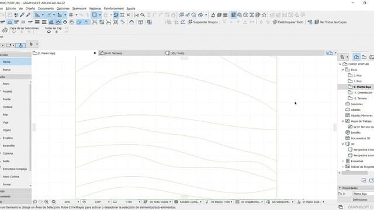Choose the Cubierta roof tool

[15, 153]
